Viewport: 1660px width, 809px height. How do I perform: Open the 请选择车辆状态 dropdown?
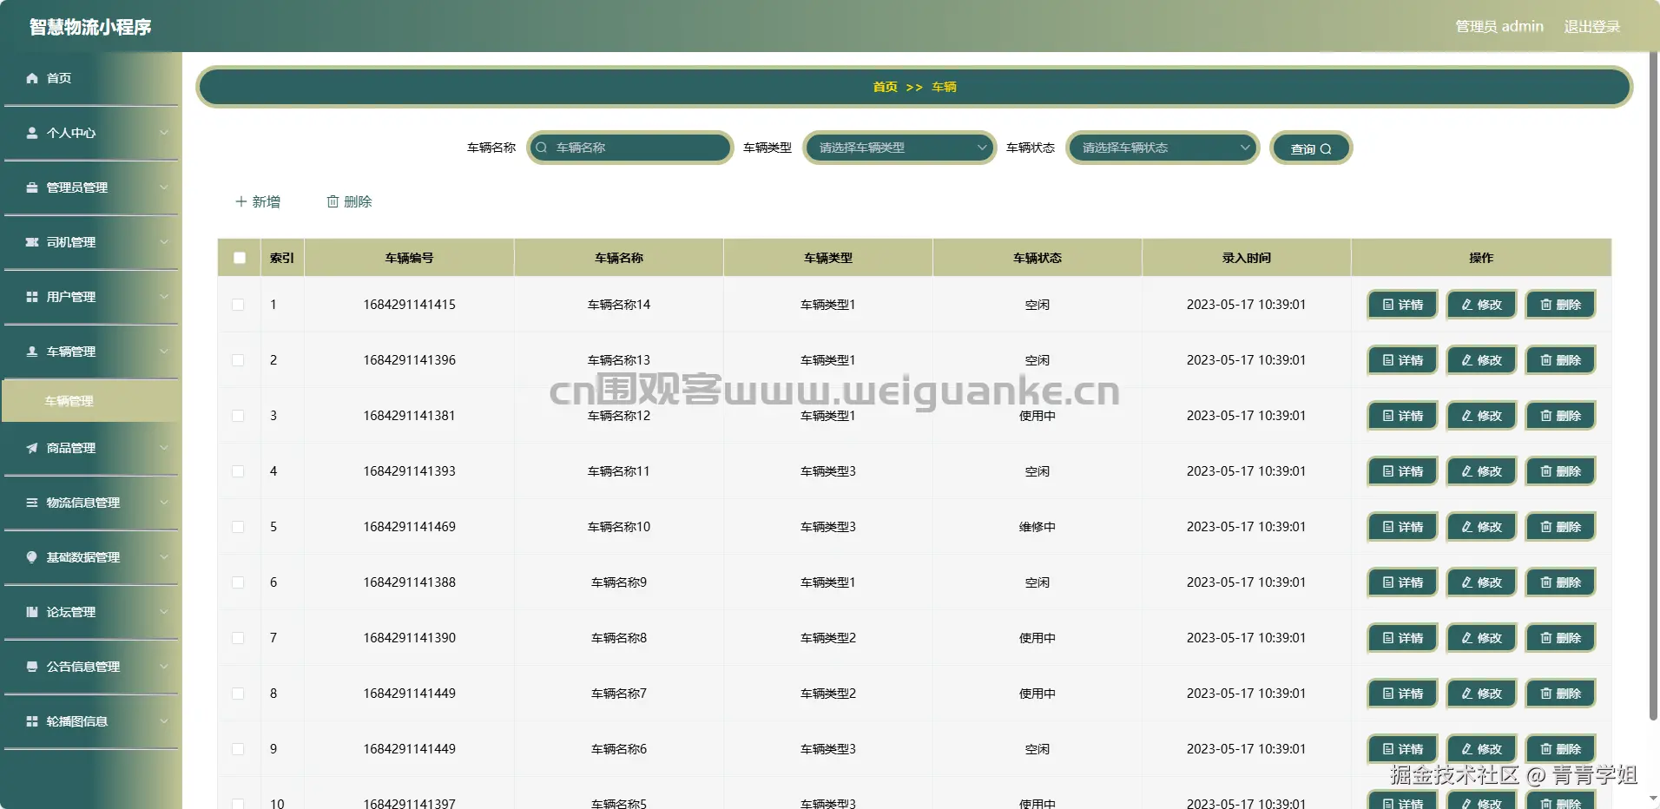click(1162, 148)
